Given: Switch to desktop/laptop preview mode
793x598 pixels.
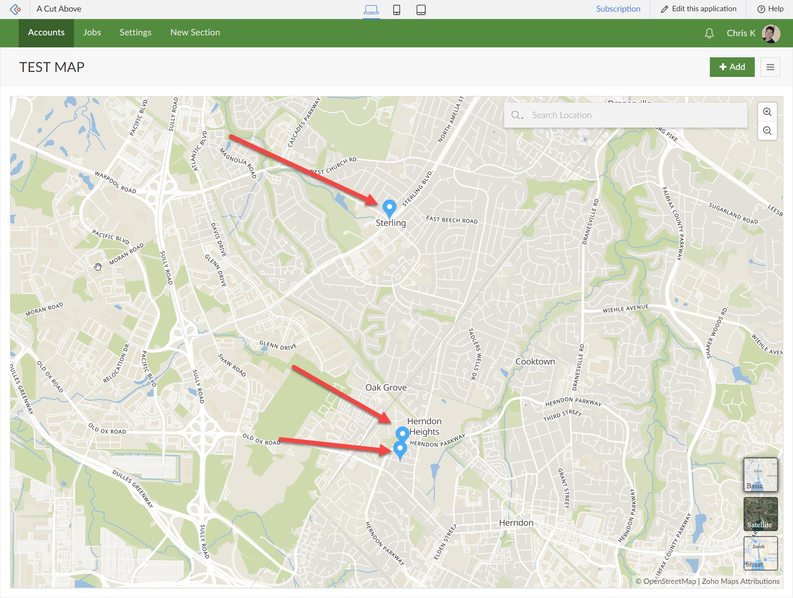Looking at the screenshot, I should click(371, 10).
